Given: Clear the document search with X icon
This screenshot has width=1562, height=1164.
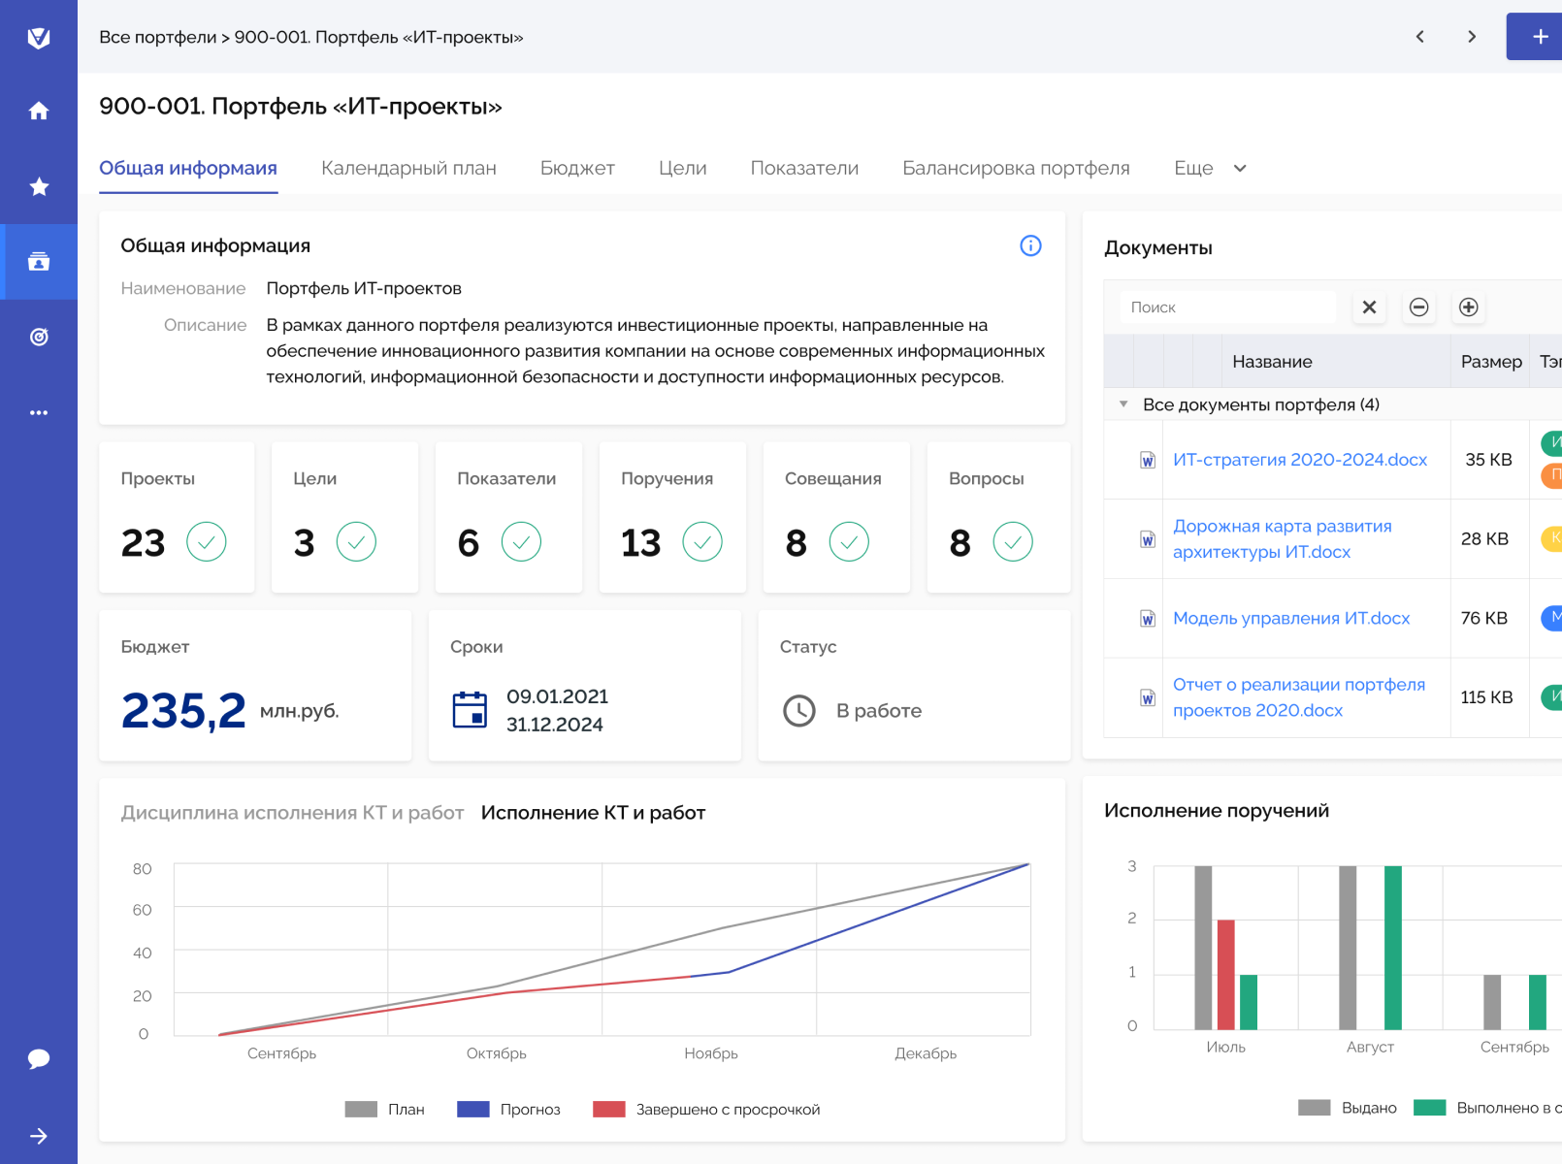Looking at the screenshot, I should point(1369,307).
